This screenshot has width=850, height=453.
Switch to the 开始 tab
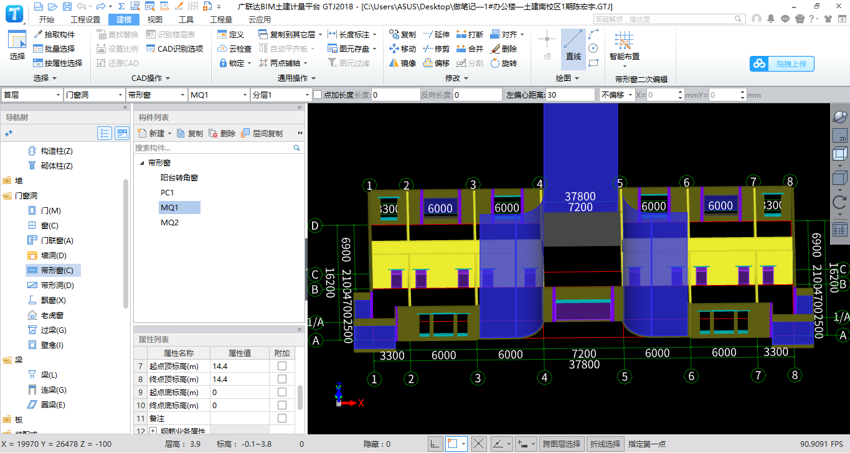[x=46, y=19]
